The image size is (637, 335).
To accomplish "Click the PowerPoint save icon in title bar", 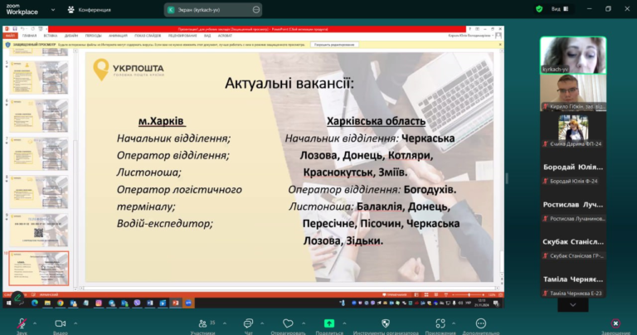I will tap(15, 29).
